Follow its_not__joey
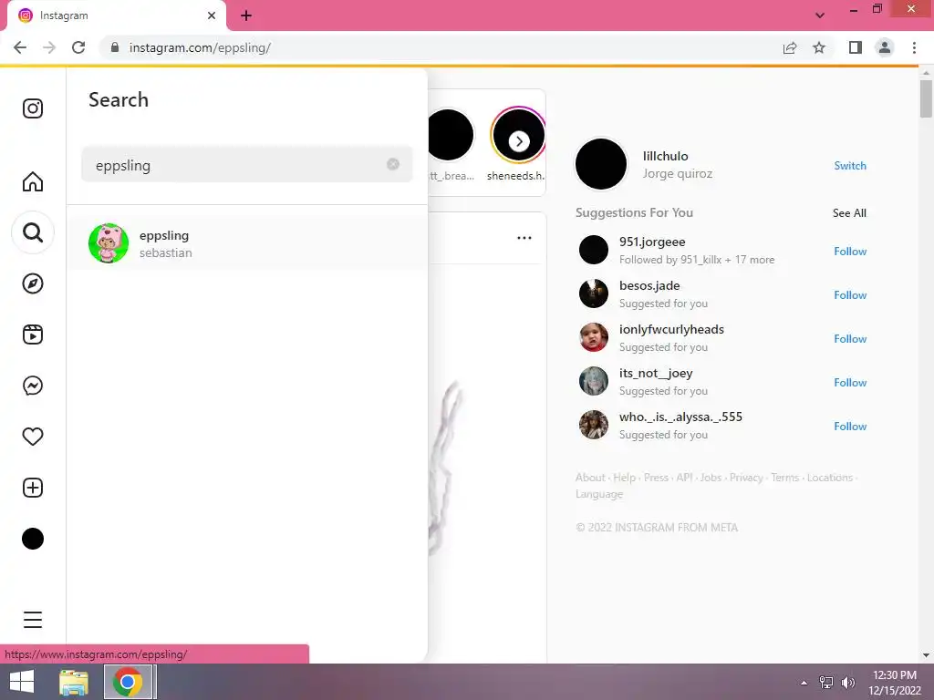This screenshot has width=934, height=700. tap(850, 383)
